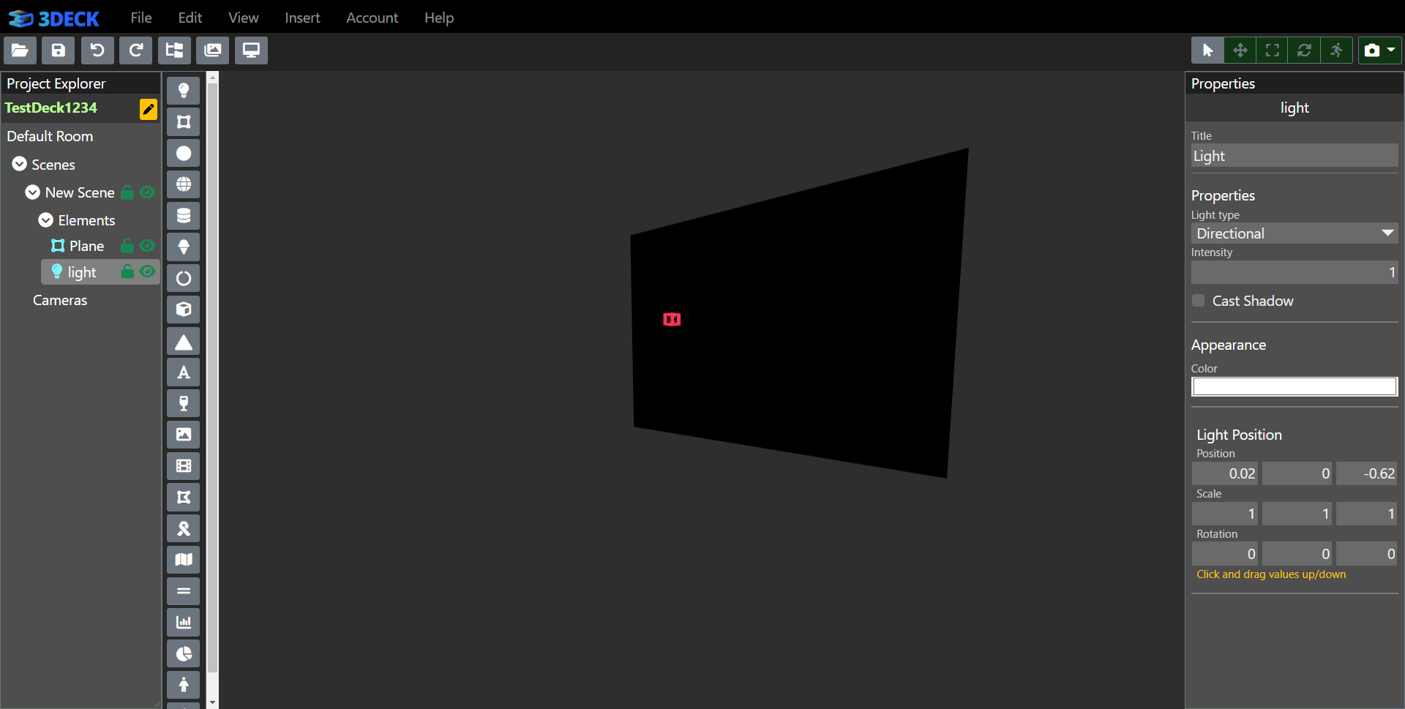Insert a text element with the A tool
The height and width of the screenshot is (709, 1405).
point(183,372)
